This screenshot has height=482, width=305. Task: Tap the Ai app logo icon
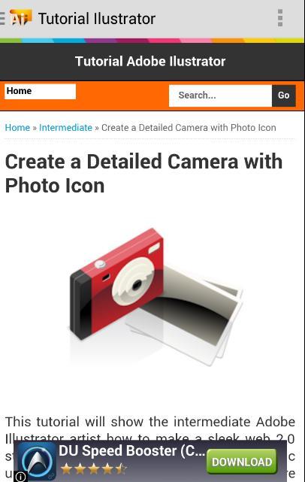tap(20, 18)
